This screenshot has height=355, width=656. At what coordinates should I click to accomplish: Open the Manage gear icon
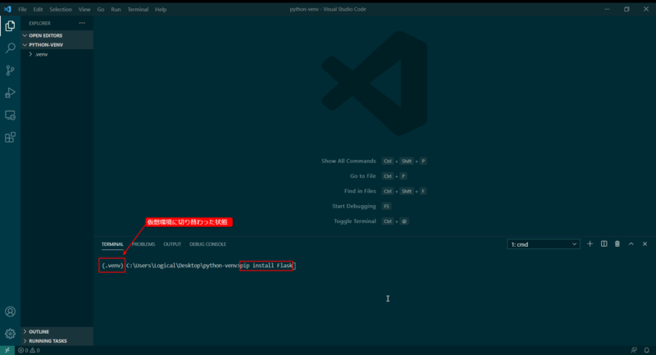tap(10, 334)
